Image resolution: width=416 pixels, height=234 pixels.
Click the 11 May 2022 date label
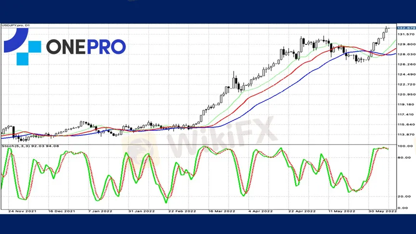341,211
